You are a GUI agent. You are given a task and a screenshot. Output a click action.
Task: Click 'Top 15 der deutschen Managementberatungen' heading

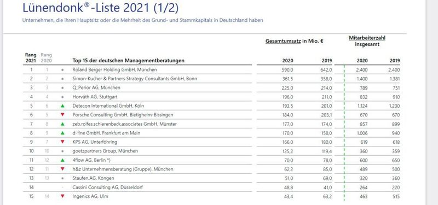coord(128,61)
